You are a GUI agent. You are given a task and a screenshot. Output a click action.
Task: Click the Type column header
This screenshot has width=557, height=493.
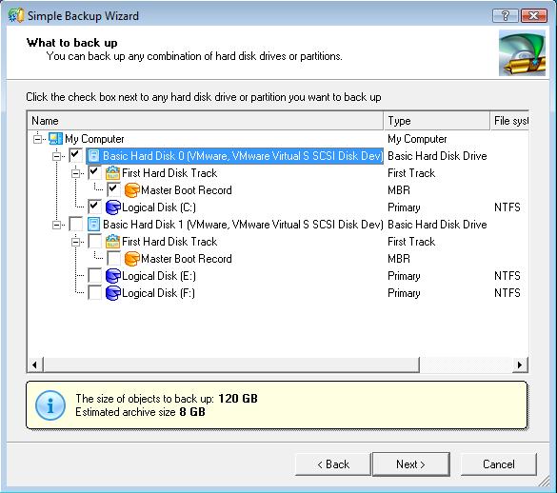coord(437,121)
